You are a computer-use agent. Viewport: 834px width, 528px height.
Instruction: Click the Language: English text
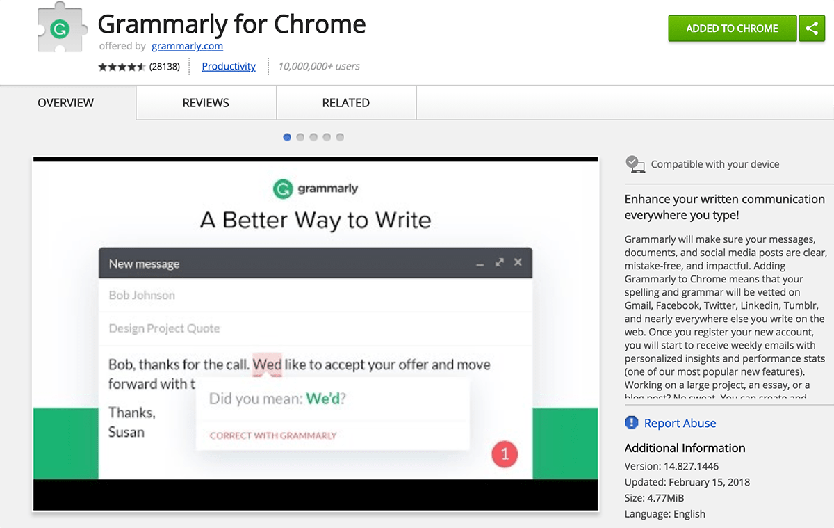(665, 514)
